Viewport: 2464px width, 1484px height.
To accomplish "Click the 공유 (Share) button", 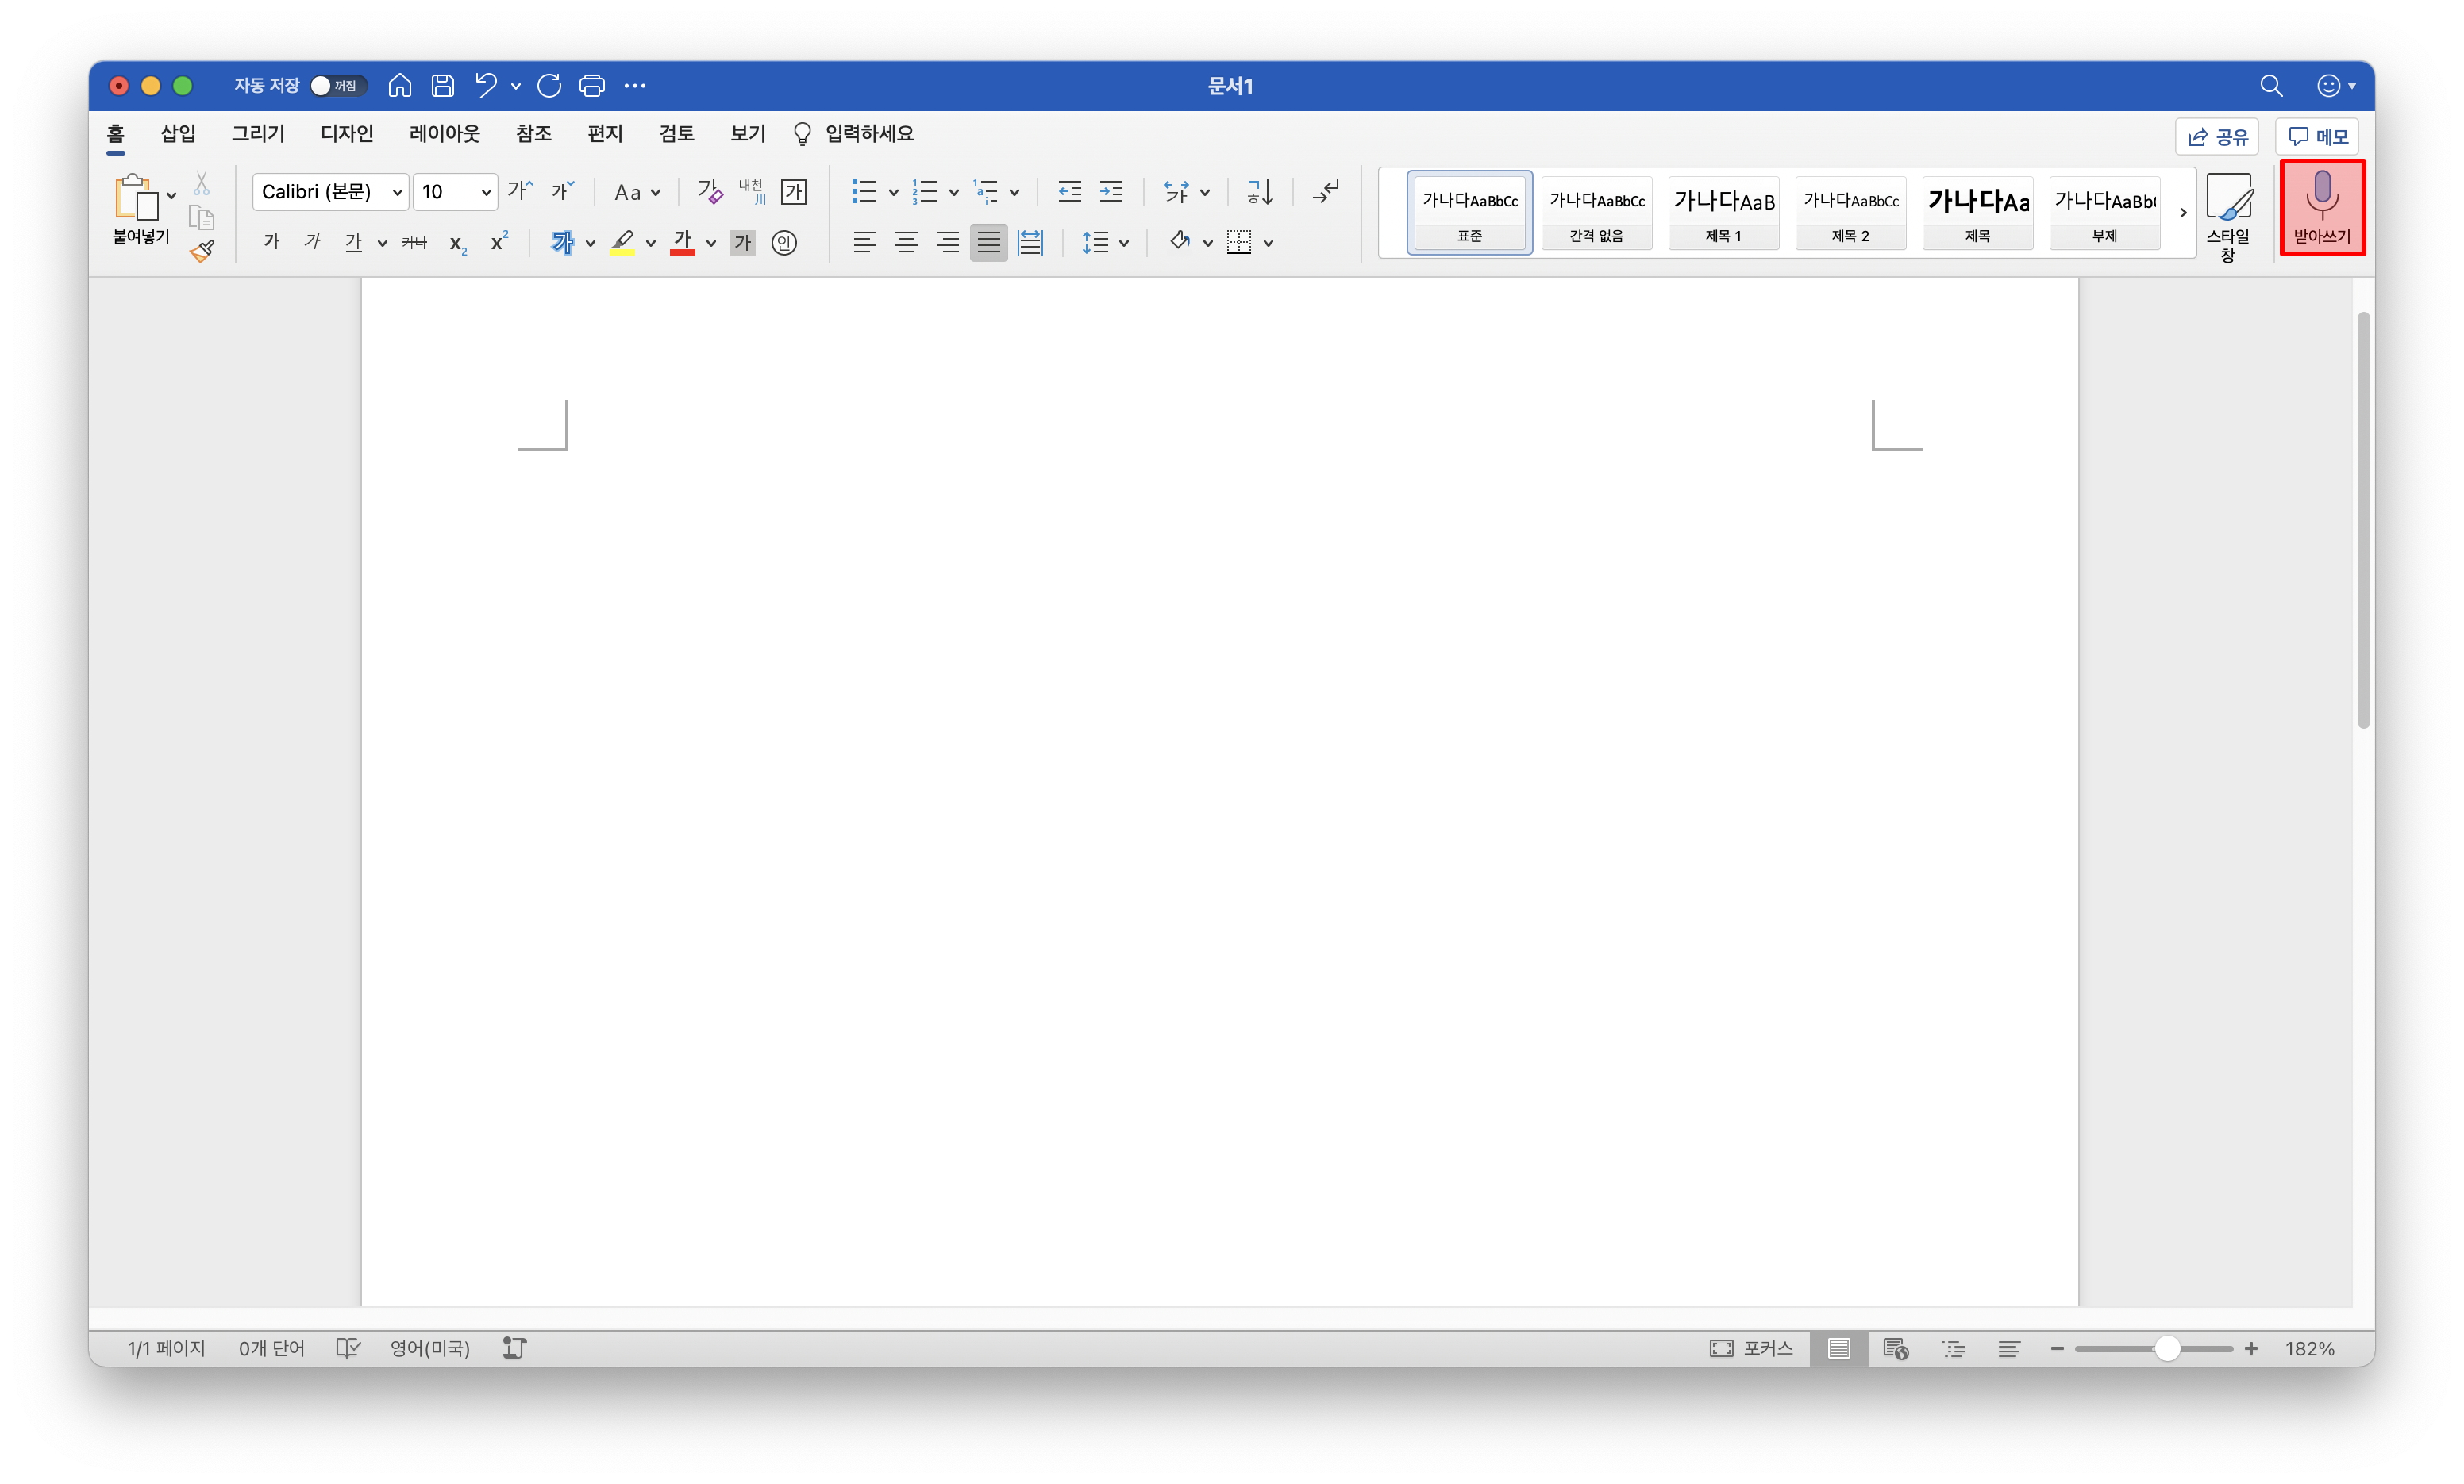I will pos(2216,137).
